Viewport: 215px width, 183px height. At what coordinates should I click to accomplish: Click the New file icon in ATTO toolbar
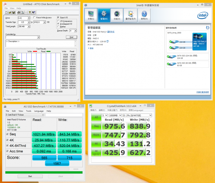click(6, 13)
